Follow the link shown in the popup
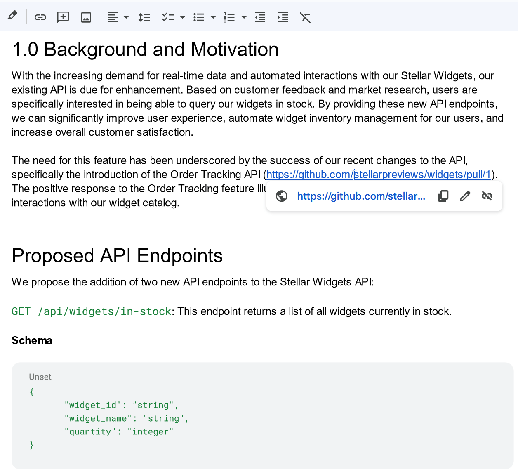Viewport: 518px width, 474px height. pos(361,196)
